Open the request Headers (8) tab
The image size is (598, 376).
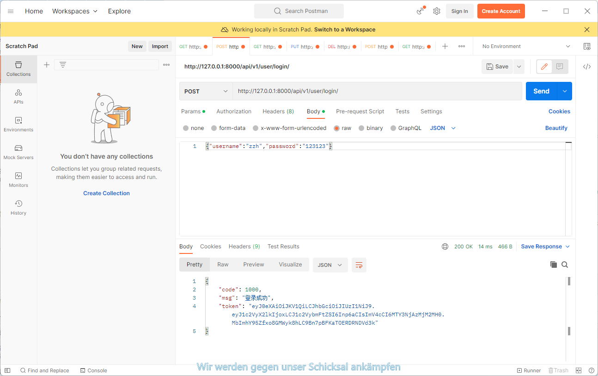coord(278,111)
